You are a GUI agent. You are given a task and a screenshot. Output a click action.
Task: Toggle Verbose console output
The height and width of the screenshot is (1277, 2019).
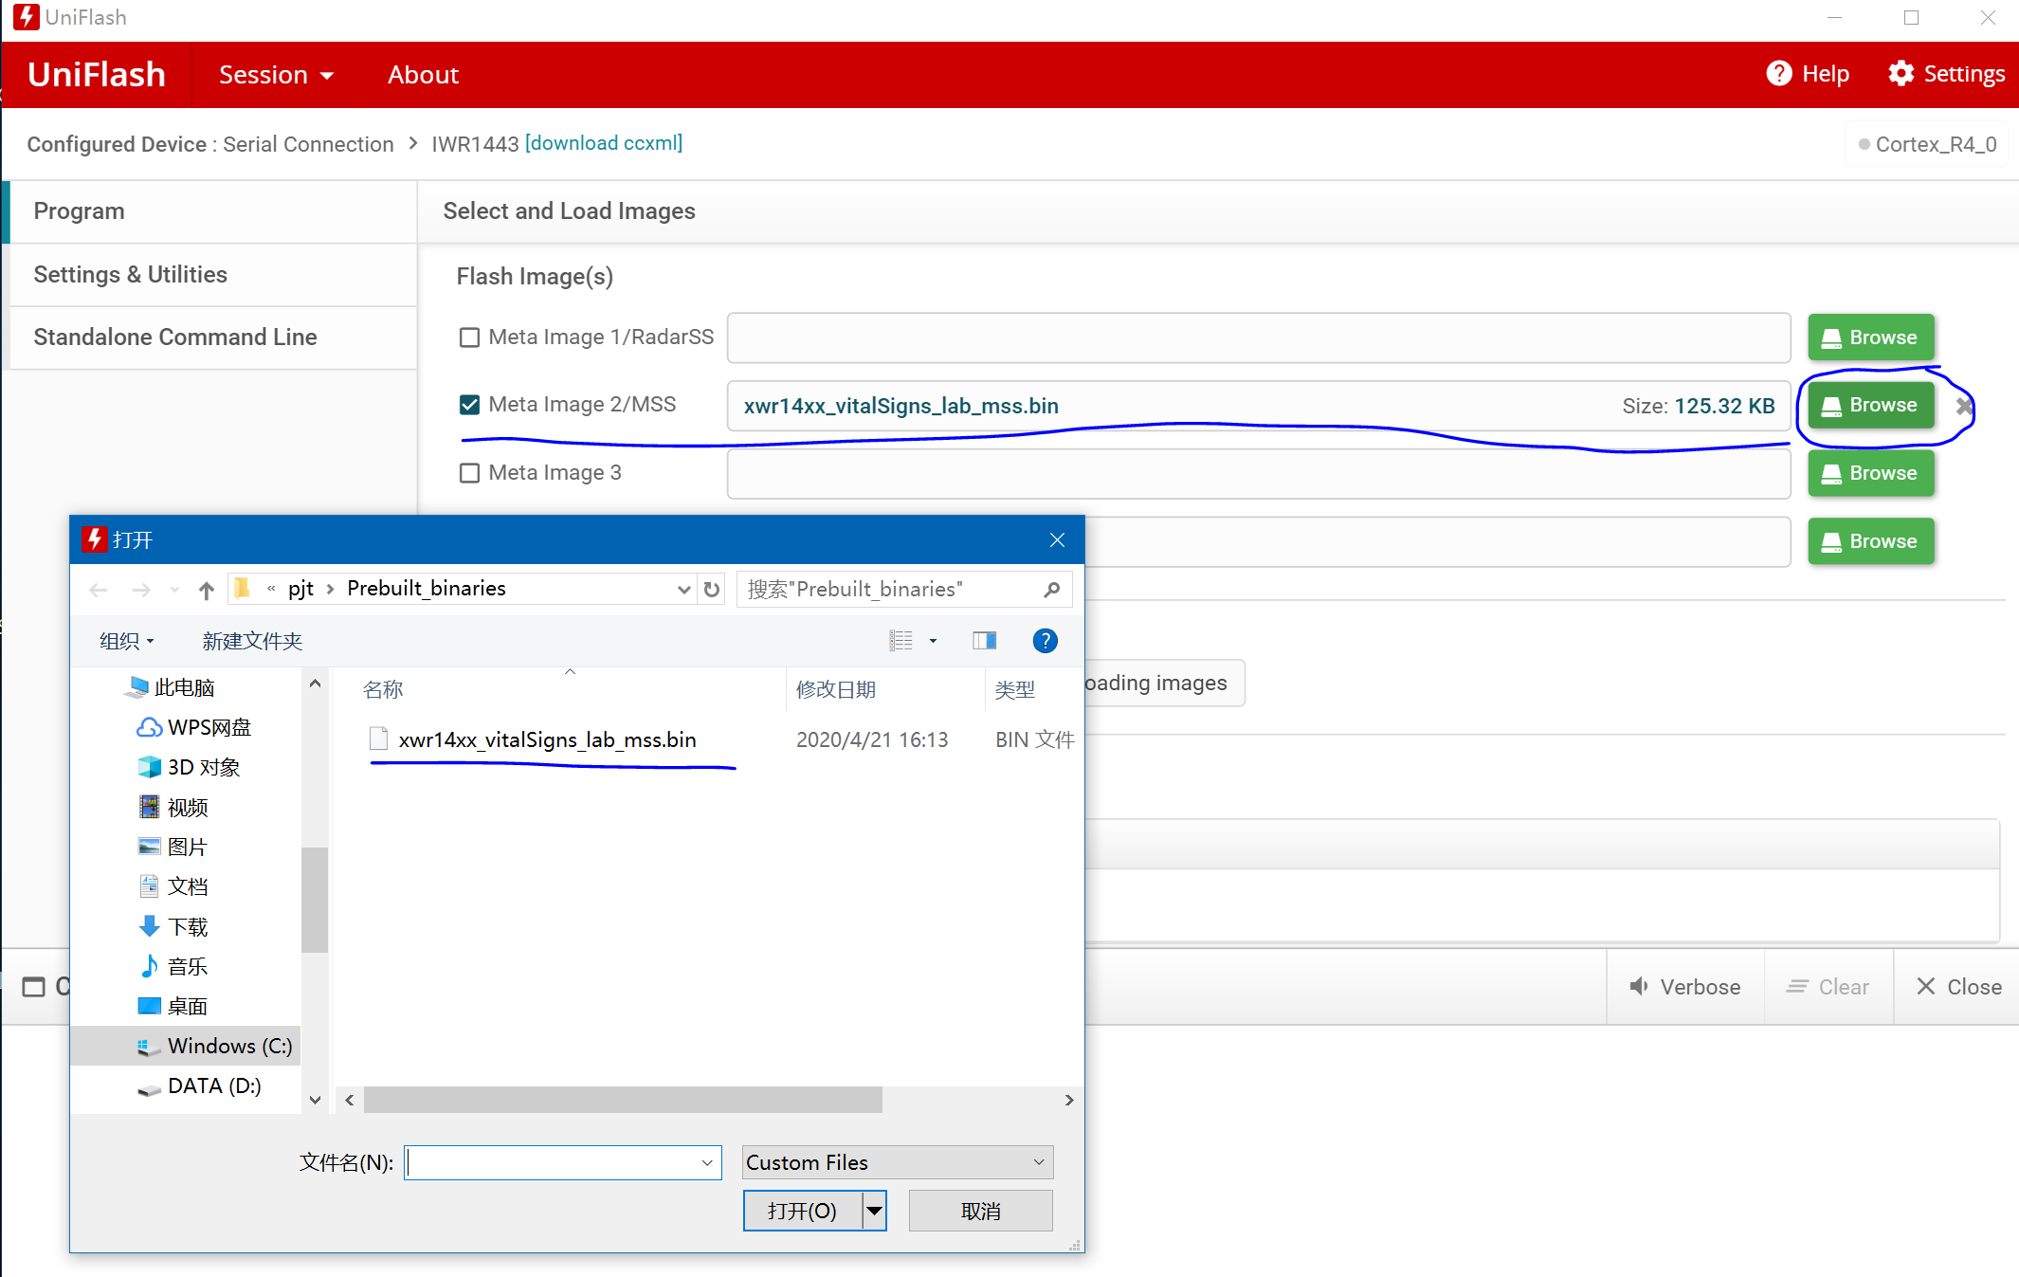pos(1684,987)
